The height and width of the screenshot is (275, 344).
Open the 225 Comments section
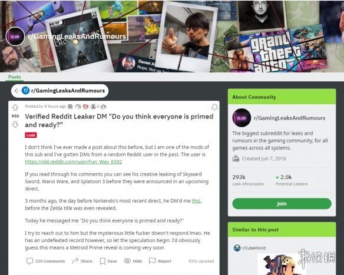point(45,261)
